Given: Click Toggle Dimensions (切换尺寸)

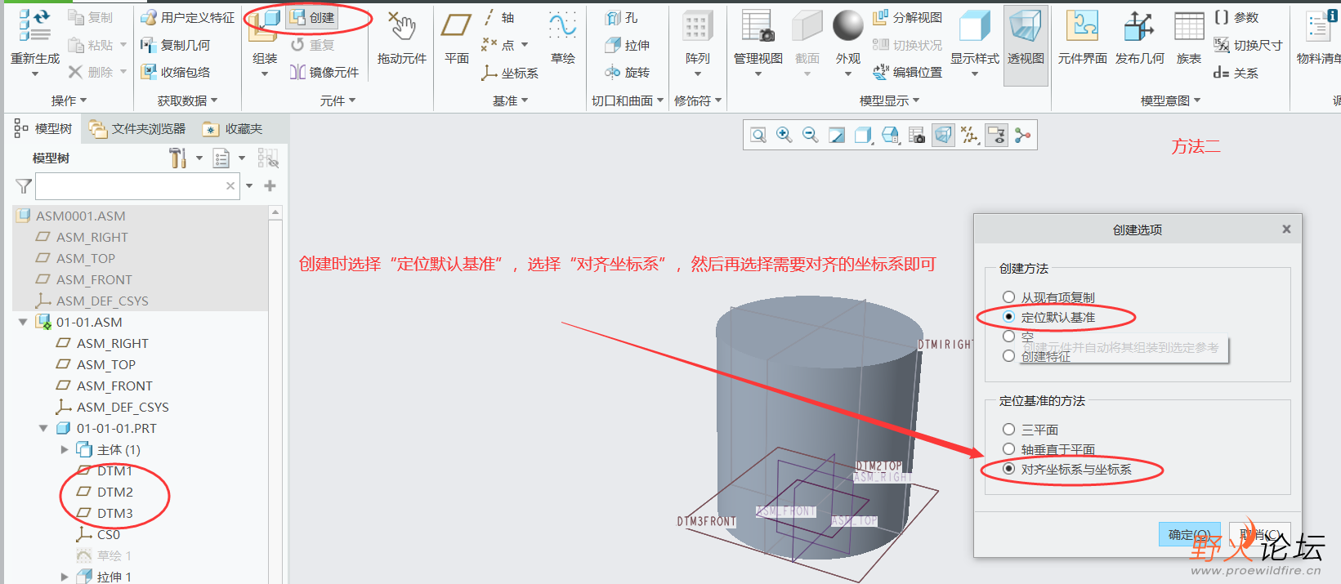Looking at the screenshot, I should [1248, 45].
